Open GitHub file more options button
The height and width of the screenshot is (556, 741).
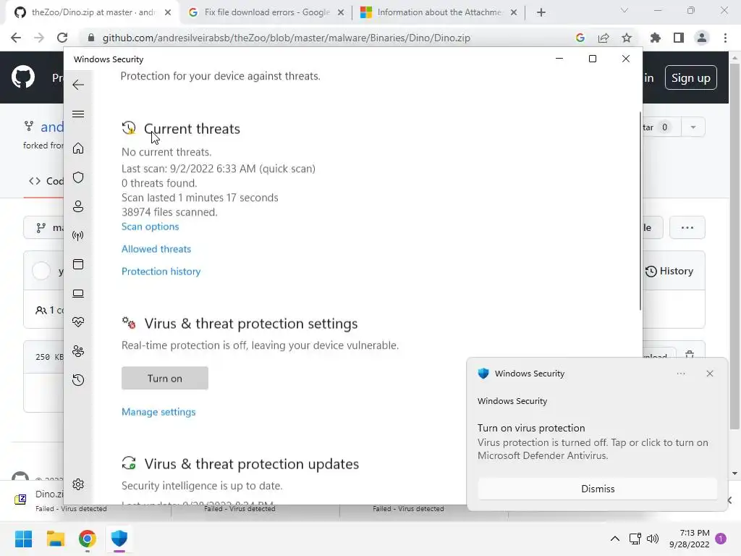pos(687,227)
